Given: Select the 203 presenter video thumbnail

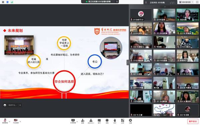Looking at the screenshot, I should coord(187,15).
